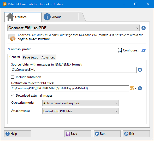Uncheck Download external images

[x=13, y=96]
